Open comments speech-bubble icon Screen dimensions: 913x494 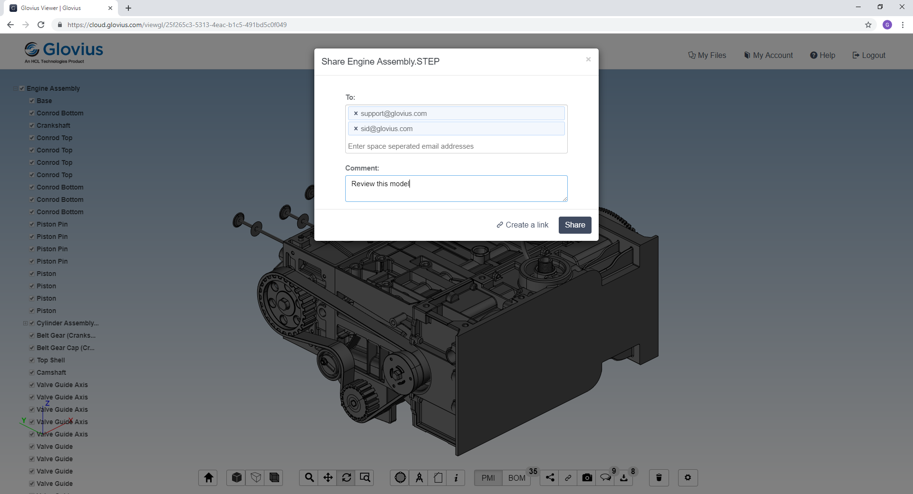pyautogui.click(x=605, y=477)
